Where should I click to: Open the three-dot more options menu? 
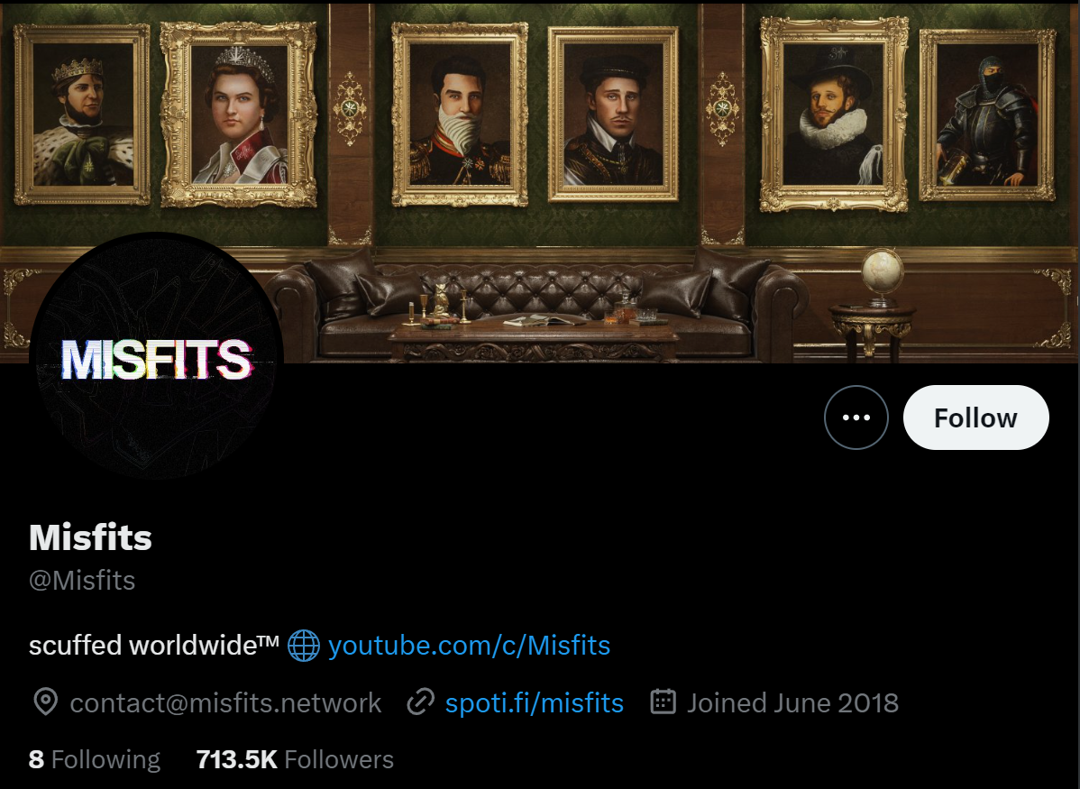(856, 417)
